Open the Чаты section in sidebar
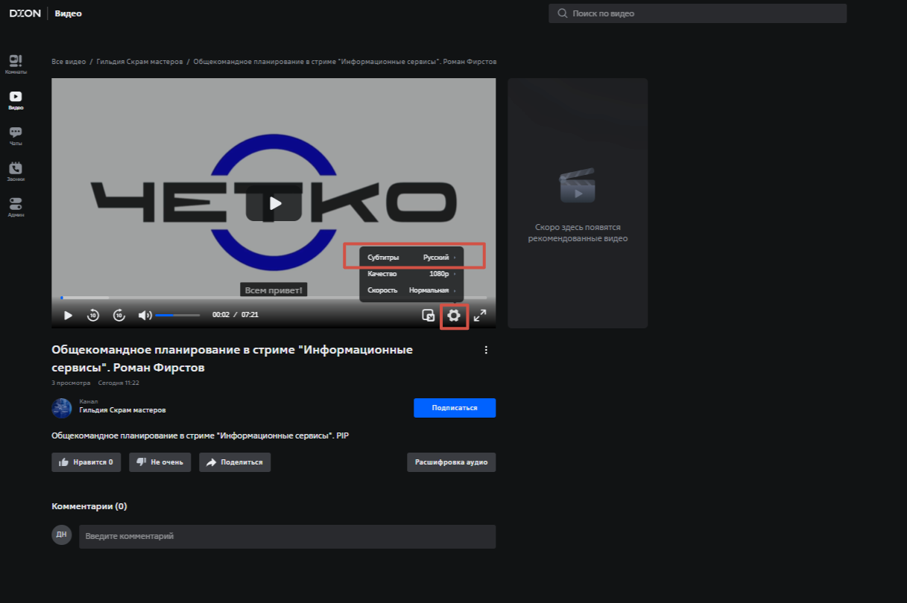 (x=16, y=136)
